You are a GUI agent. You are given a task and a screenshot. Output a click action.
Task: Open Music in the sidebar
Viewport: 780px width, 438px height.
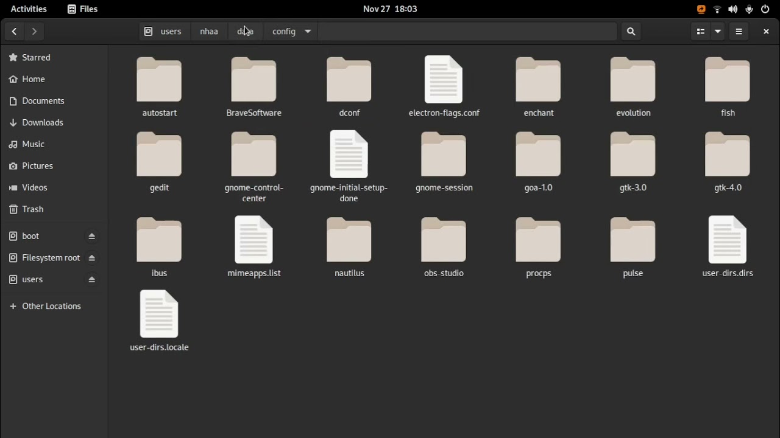click(54, 144)
